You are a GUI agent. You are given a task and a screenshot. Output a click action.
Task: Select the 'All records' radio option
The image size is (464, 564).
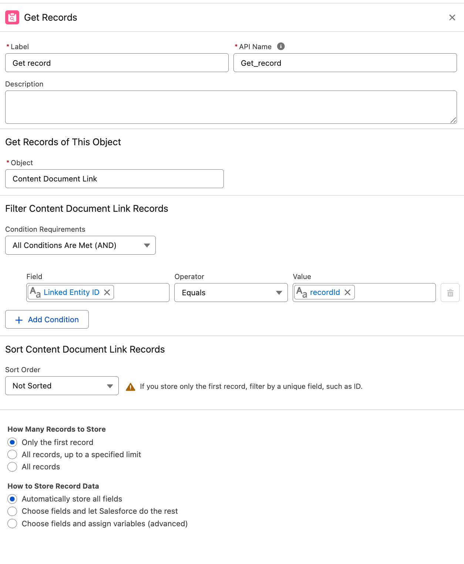12,467
